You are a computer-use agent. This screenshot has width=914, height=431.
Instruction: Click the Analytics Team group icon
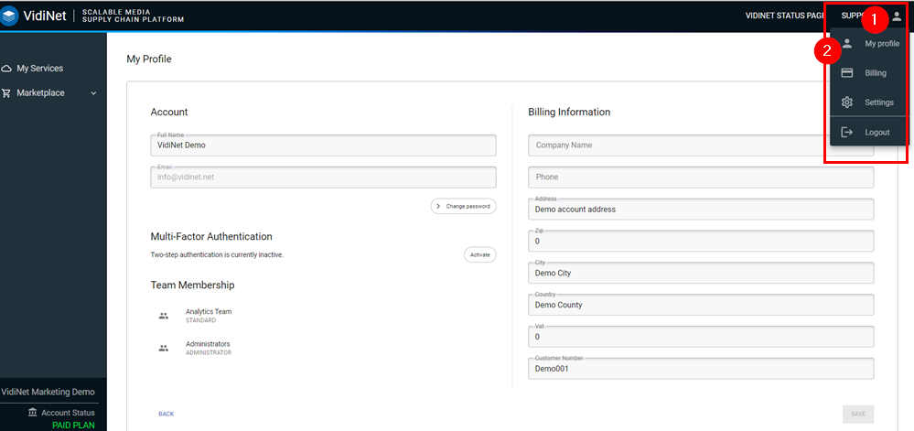[164, 316]
